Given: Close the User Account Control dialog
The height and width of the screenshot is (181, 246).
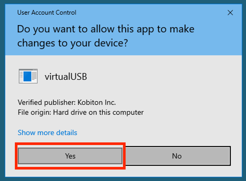Looking at the screenshot, I should [x=230, y=13].
